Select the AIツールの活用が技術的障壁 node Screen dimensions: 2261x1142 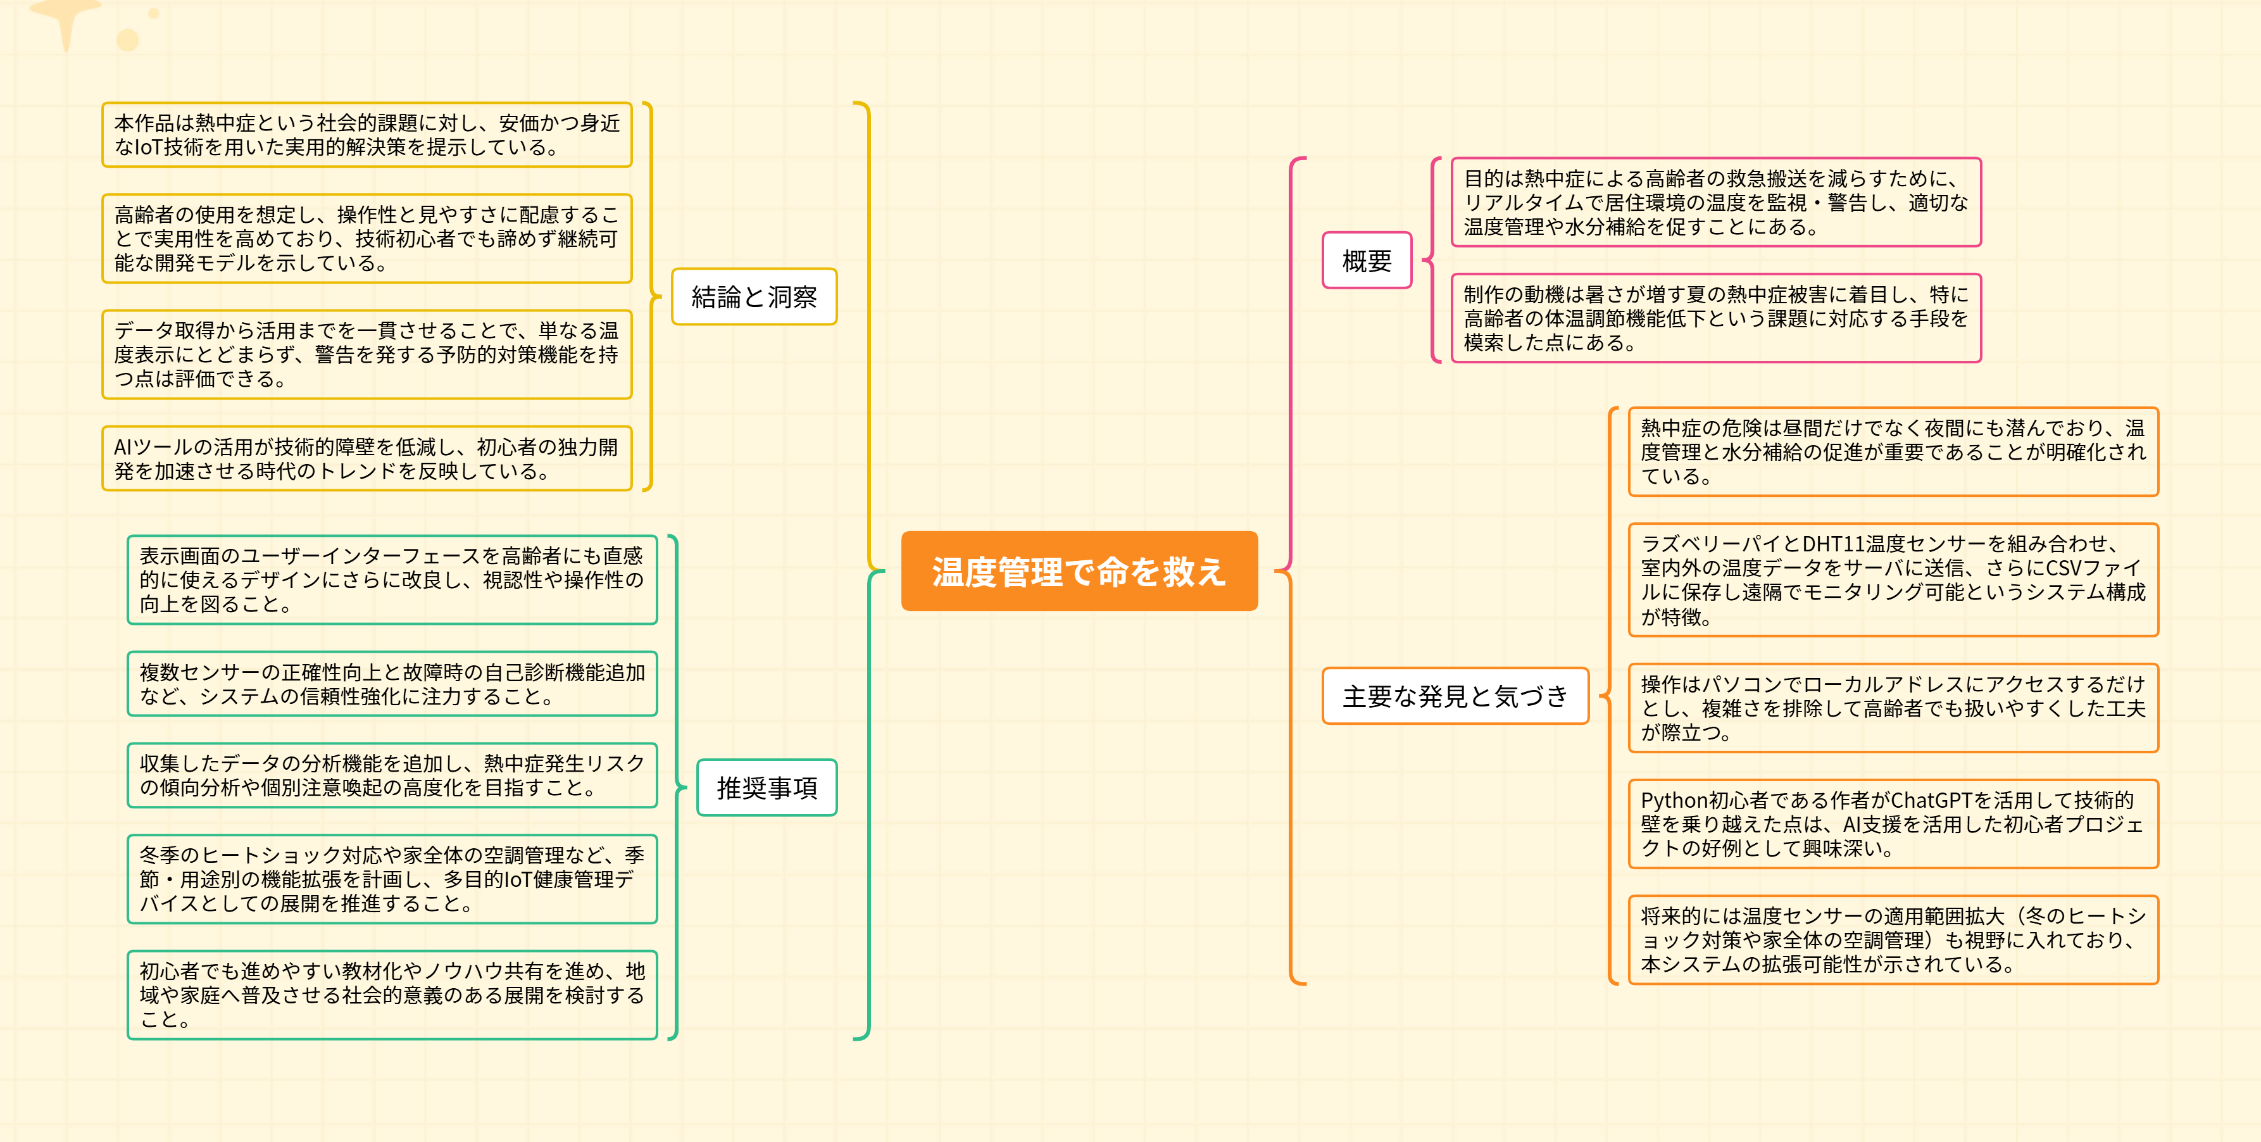tap(367, 458)
